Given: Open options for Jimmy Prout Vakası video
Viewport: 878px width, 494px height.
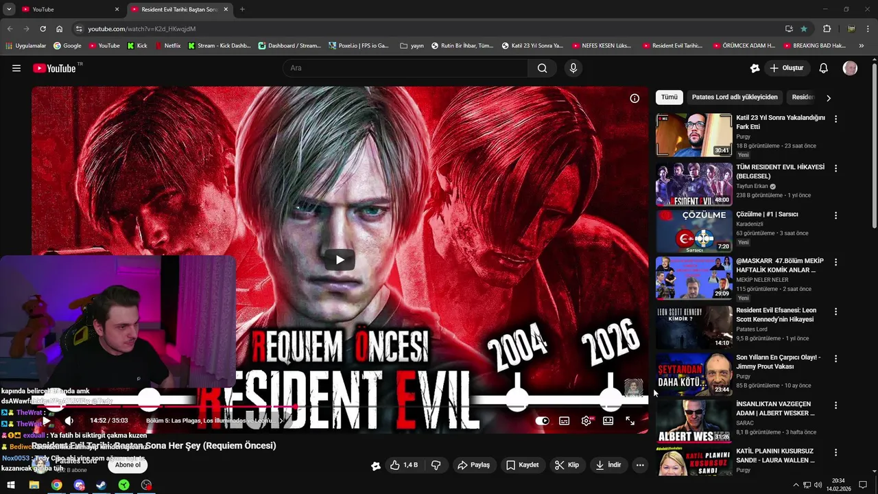Looking at the screenshot, I should (x=835, y=359).
